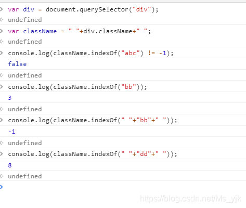The image size is (246, 208).
Task: Select the output value 8
Action: tap(10, 165)
